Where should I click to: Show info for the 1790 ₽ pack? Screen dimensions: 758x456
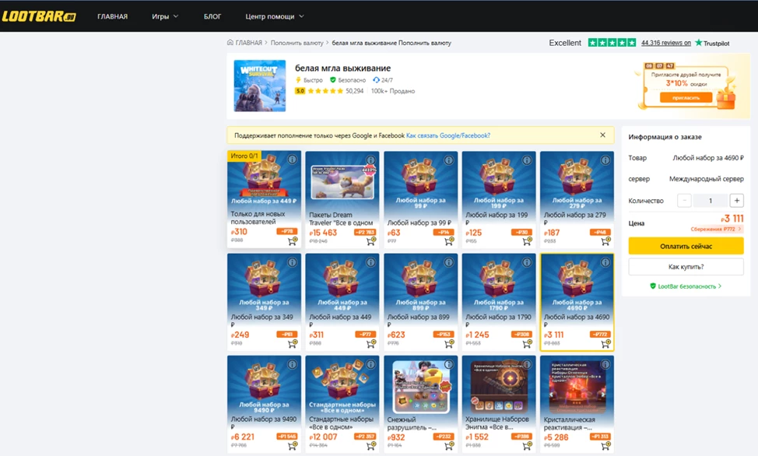click(x=527, y=262)
